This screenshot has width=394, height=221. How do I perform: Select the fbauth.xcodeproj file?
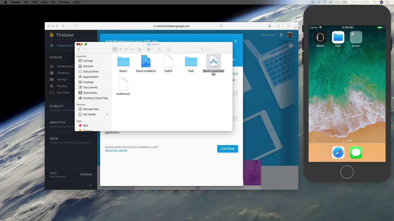pos(146,61)
